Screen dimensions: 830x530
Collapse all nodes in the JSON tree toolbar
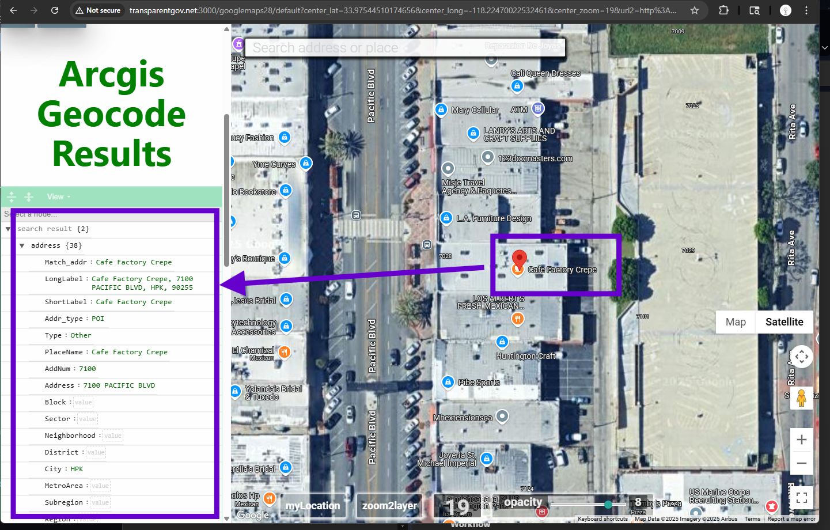29,196
